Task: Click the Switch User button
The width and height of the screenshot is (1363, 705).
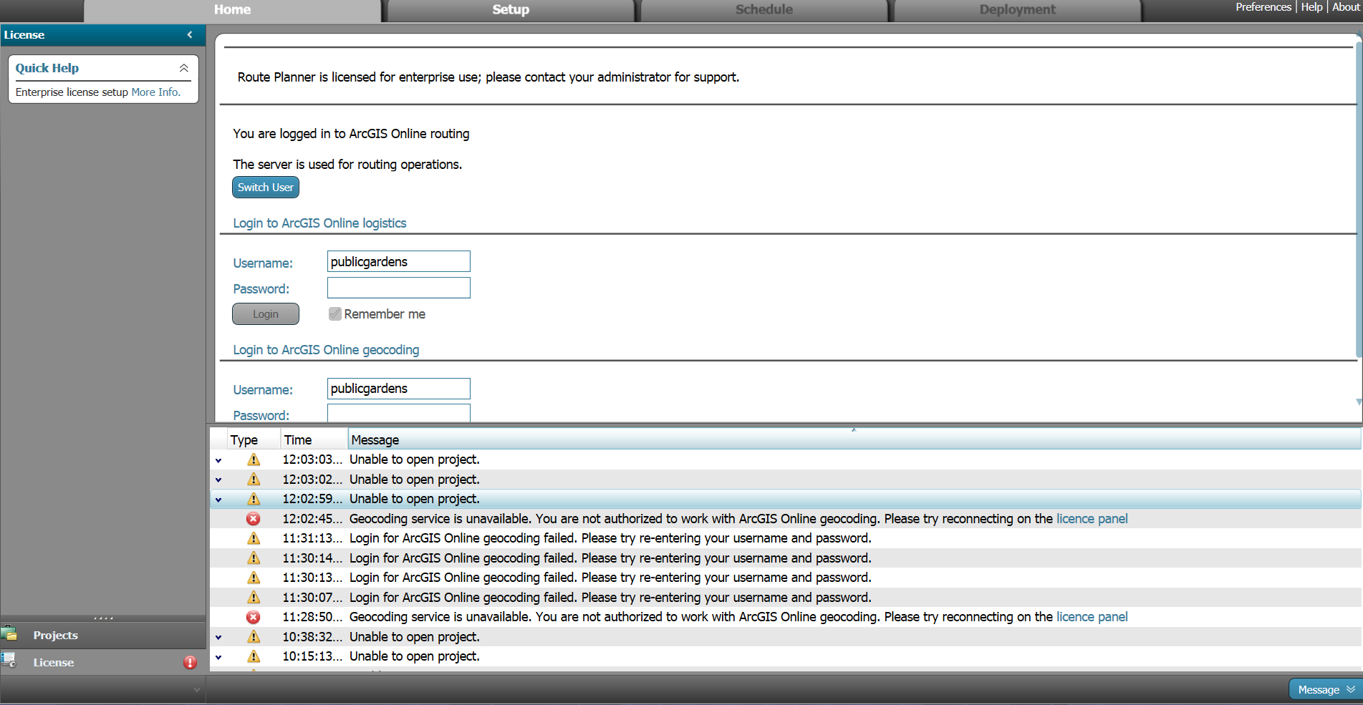Action: pyautogui.click(x=266, y=188)
